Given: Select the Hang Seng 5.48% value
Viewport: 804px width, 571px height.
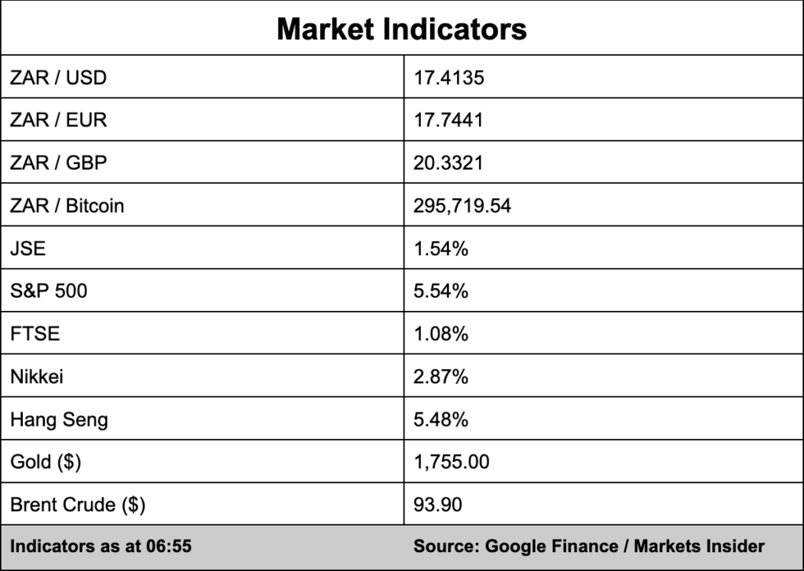Looking at the screenshot, I should coord(441,419).
